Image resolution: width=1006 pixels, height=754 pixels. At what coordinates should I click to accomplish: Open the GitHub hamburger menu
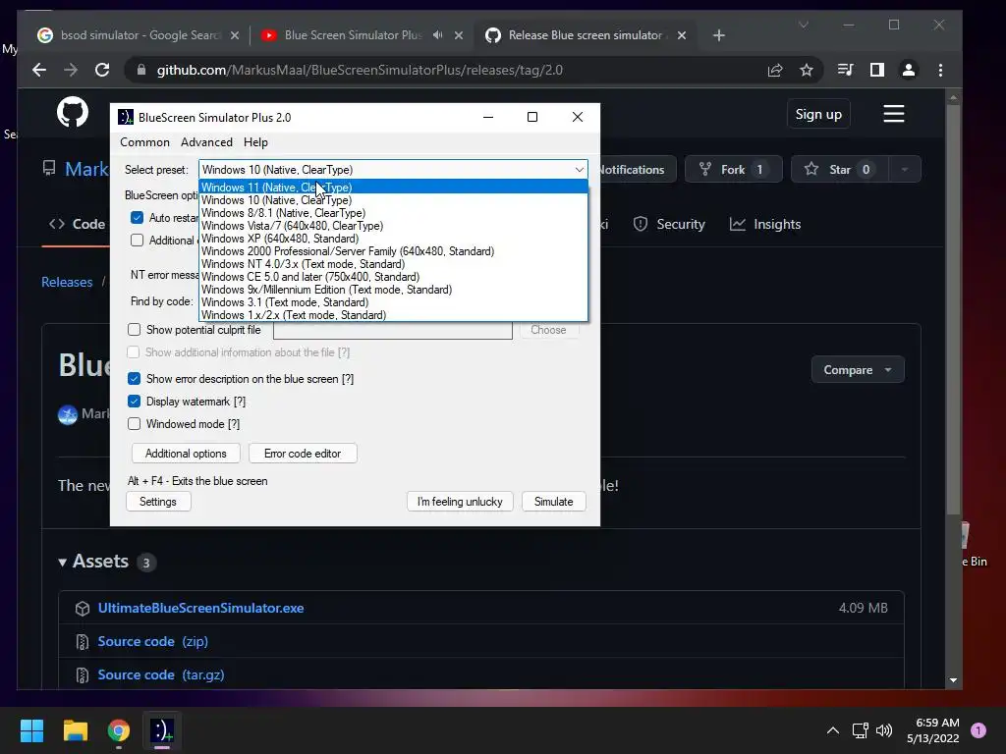pos(894,114)
